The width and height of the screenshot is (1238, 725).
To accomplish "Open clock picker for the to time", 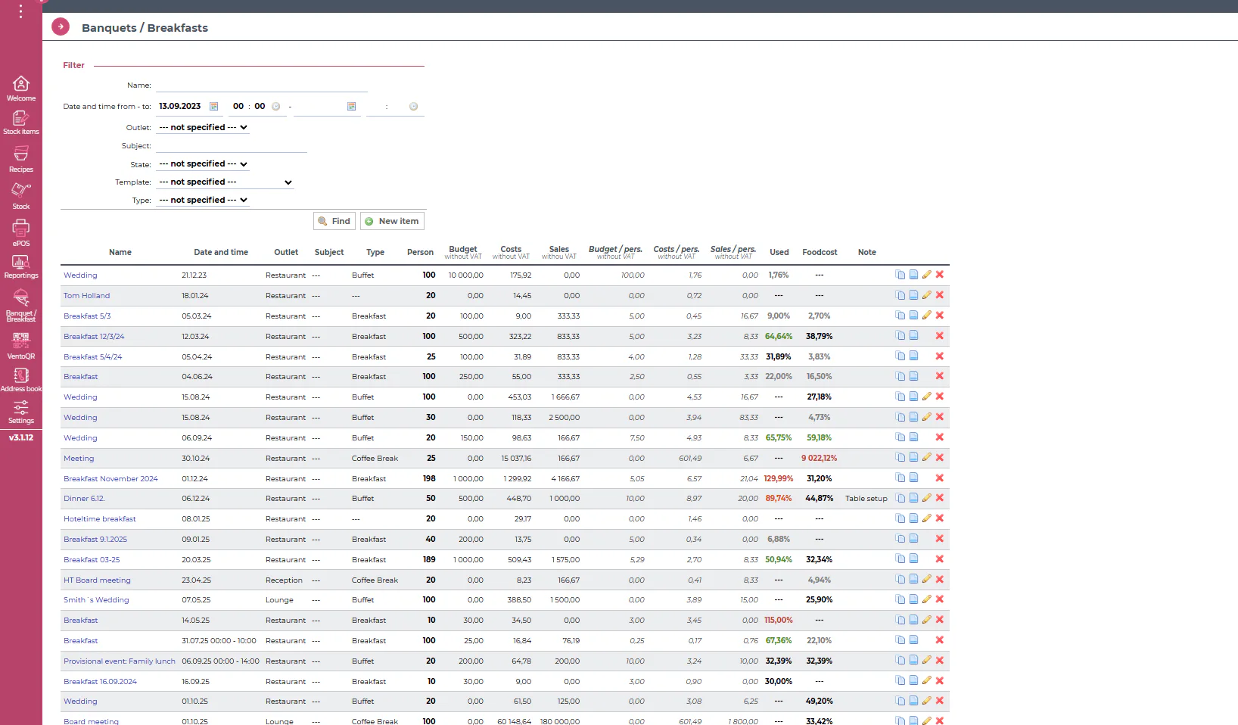I will pyautogui.click(x=414, y=107).
